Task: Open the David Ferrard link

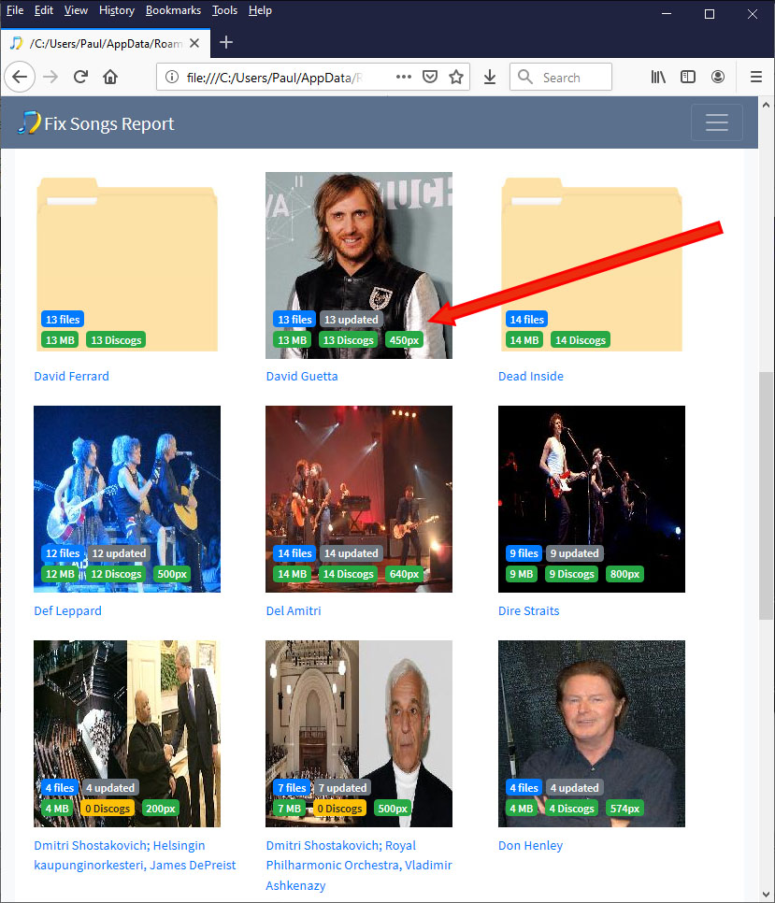Action: tap(71, 376)
